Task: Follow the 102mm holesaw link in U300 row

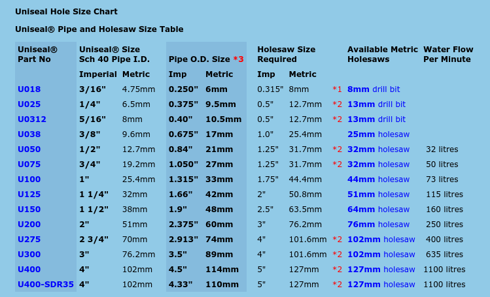Action: pos(381,255)
